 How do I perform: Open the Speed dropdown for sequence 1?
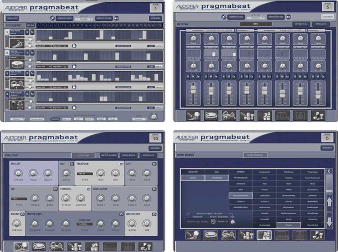tap(44, 46)
